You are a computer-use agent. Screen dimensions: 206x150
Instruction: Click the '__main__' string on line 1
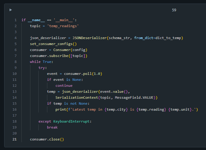(x=64, y=20)
